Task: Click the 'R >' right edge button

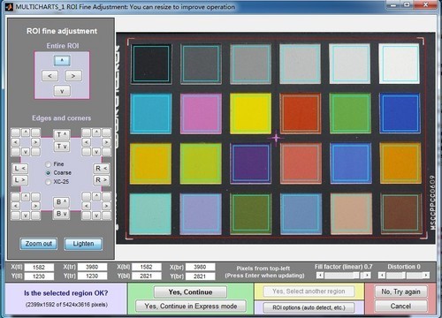Action: coord(102,180)
